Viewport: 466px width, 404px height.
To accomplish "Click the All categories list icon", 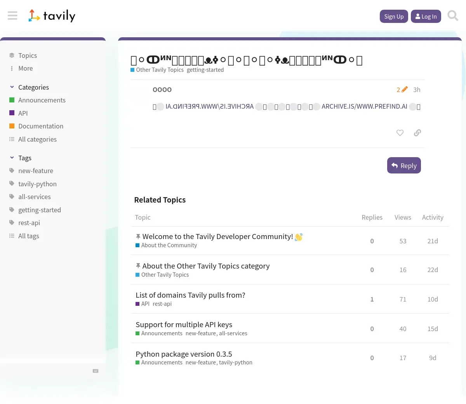I will [x=12, y=139].
